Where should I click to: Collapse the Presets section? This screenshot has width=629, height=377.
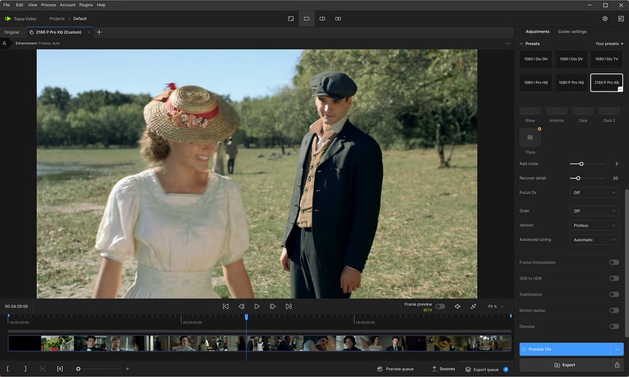pyautogui.click(x=522, y=44)
